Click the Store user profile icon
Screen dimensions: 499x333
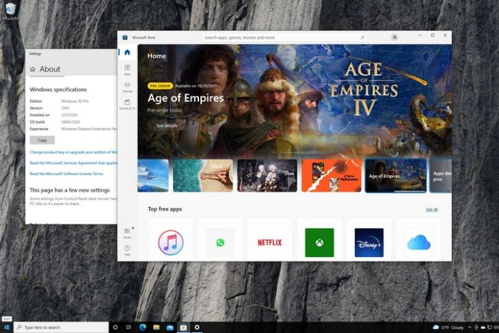click(394, 38)
